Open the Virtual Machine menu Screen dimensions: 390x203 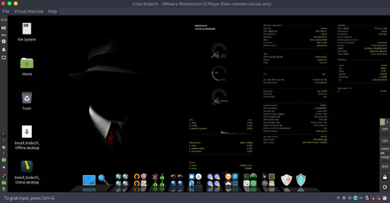tap(29, 11)
